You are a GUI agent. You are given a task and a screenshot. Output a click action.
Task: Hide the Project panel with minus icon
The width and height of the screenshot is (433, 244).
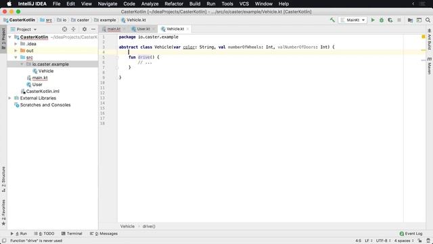coord(93,29)
